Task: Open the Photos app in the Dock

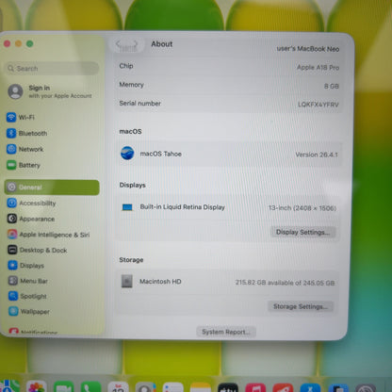Action: pyautogui.click(x=37, y=387)
